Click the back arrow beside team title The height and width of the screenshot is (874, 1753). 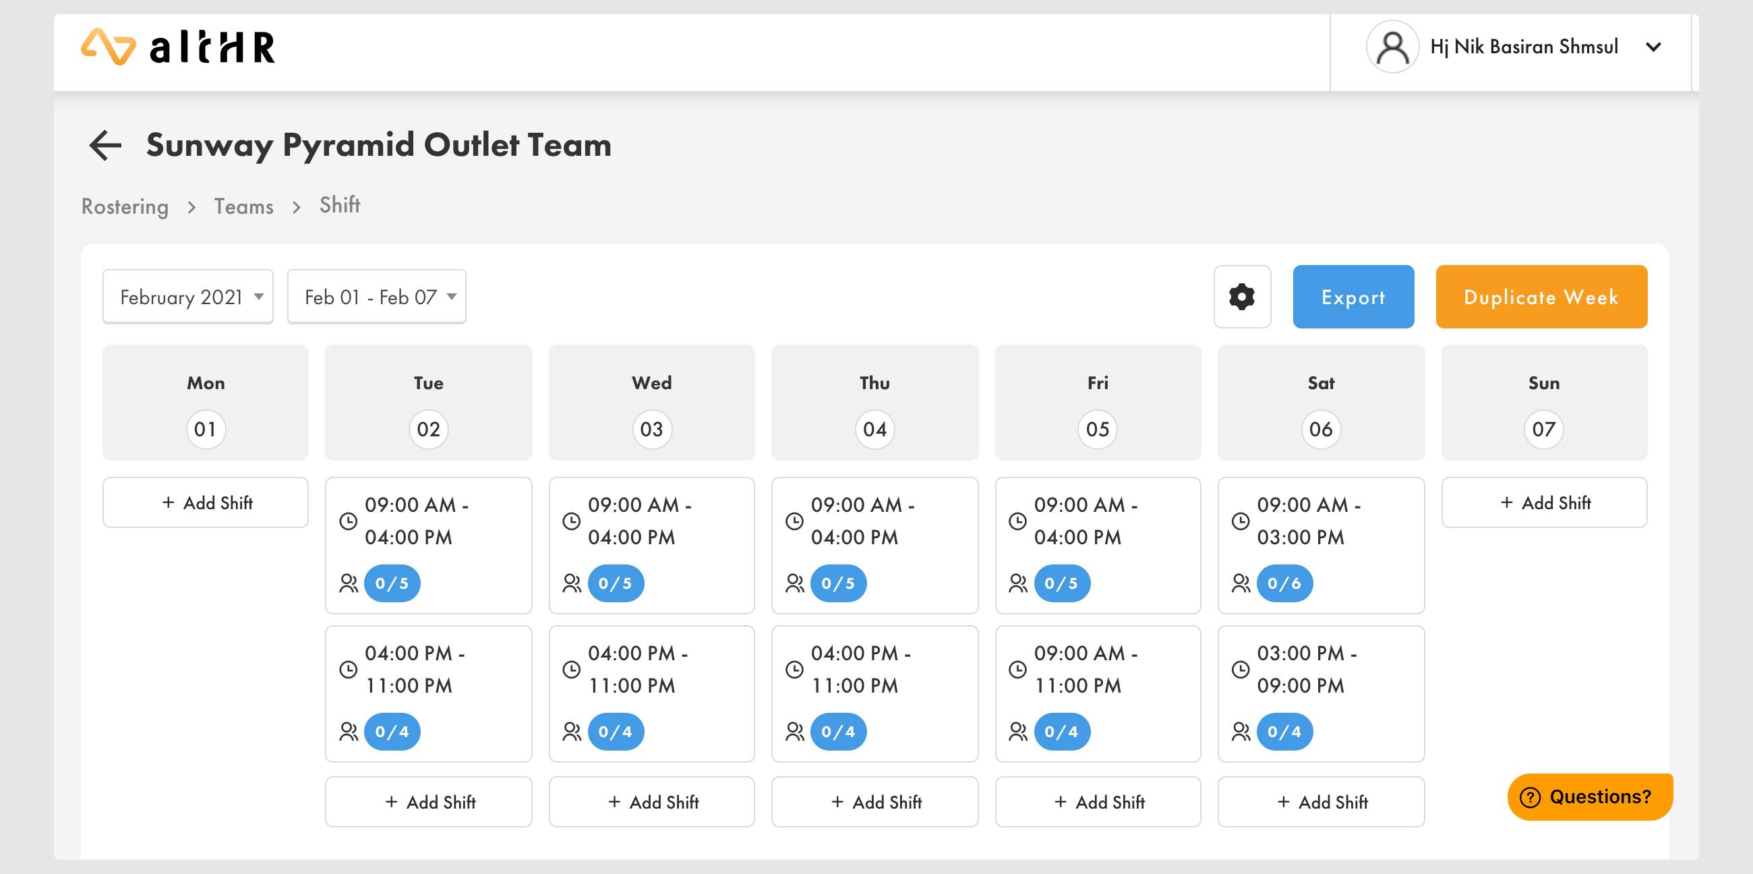point(105,145)
